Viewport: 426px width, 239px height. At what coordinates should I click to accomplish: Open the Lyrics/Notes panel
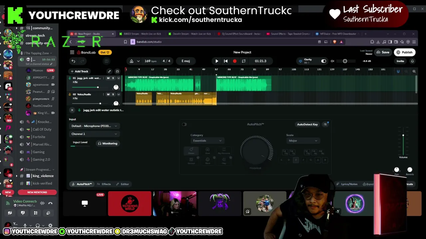pos(347,184)
